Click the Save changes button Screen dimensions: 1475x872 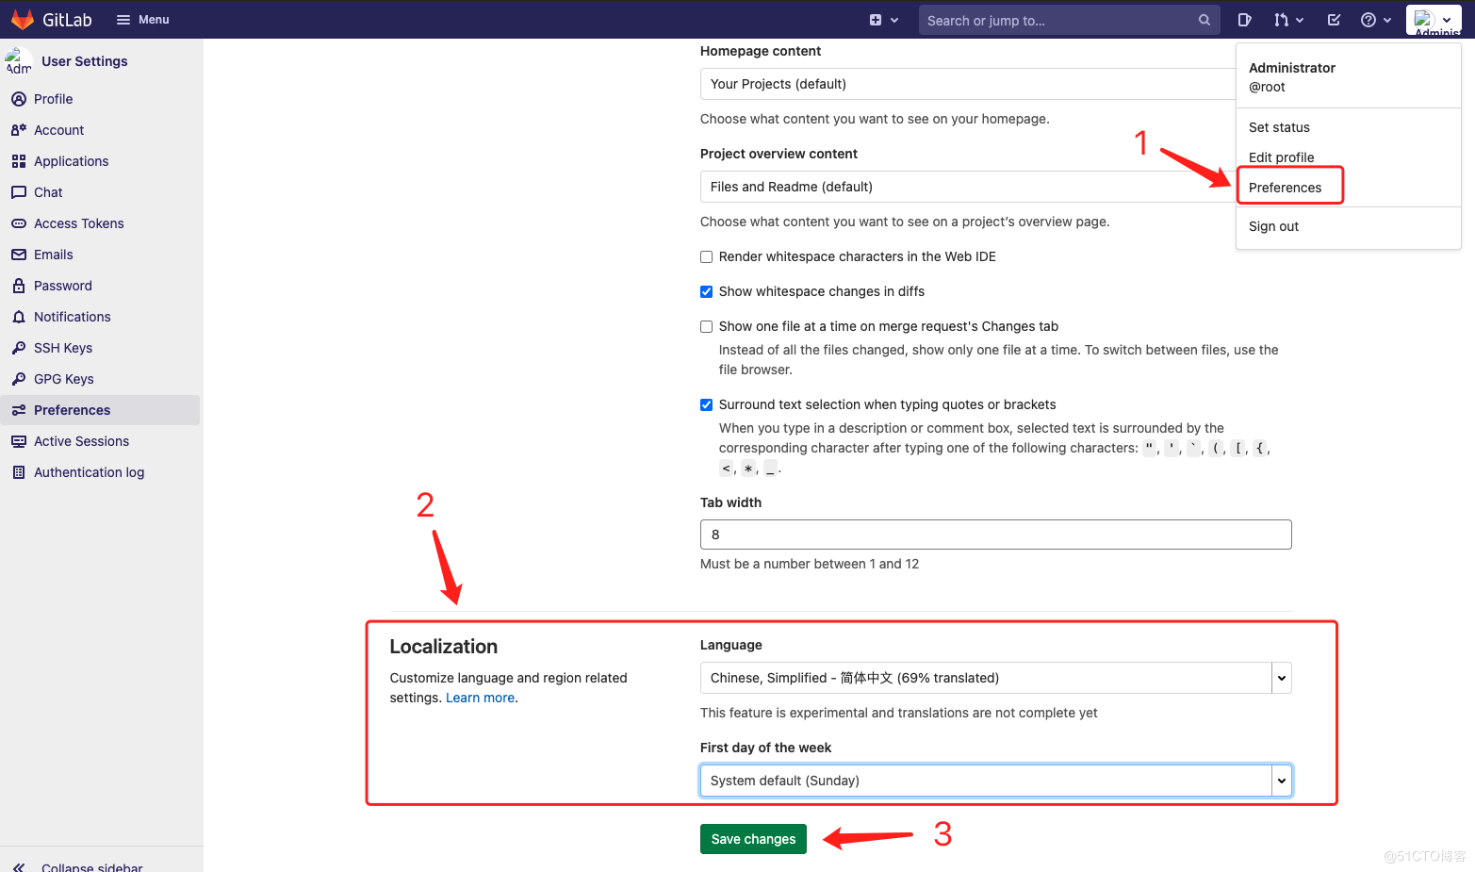coord(753,839)
